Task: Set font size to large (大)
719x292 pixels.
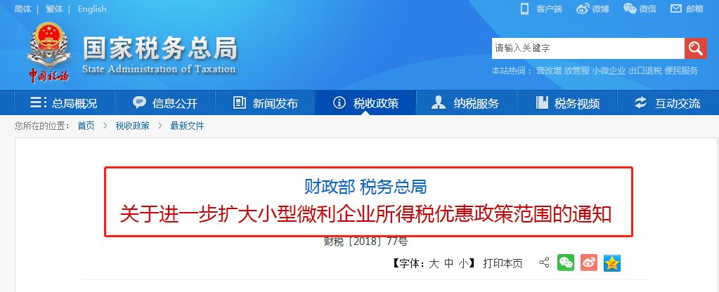Action: 434,264
